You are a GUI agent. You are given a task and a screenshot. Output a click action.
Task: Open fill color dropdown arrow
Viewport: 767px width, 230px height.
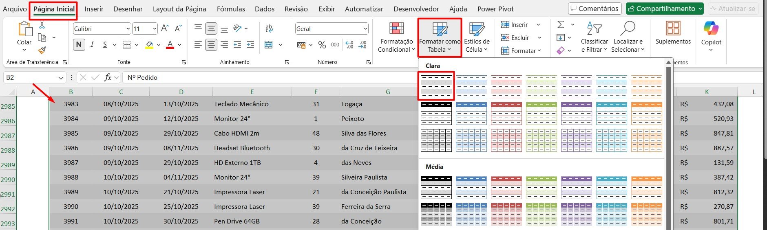pos(159,45)
